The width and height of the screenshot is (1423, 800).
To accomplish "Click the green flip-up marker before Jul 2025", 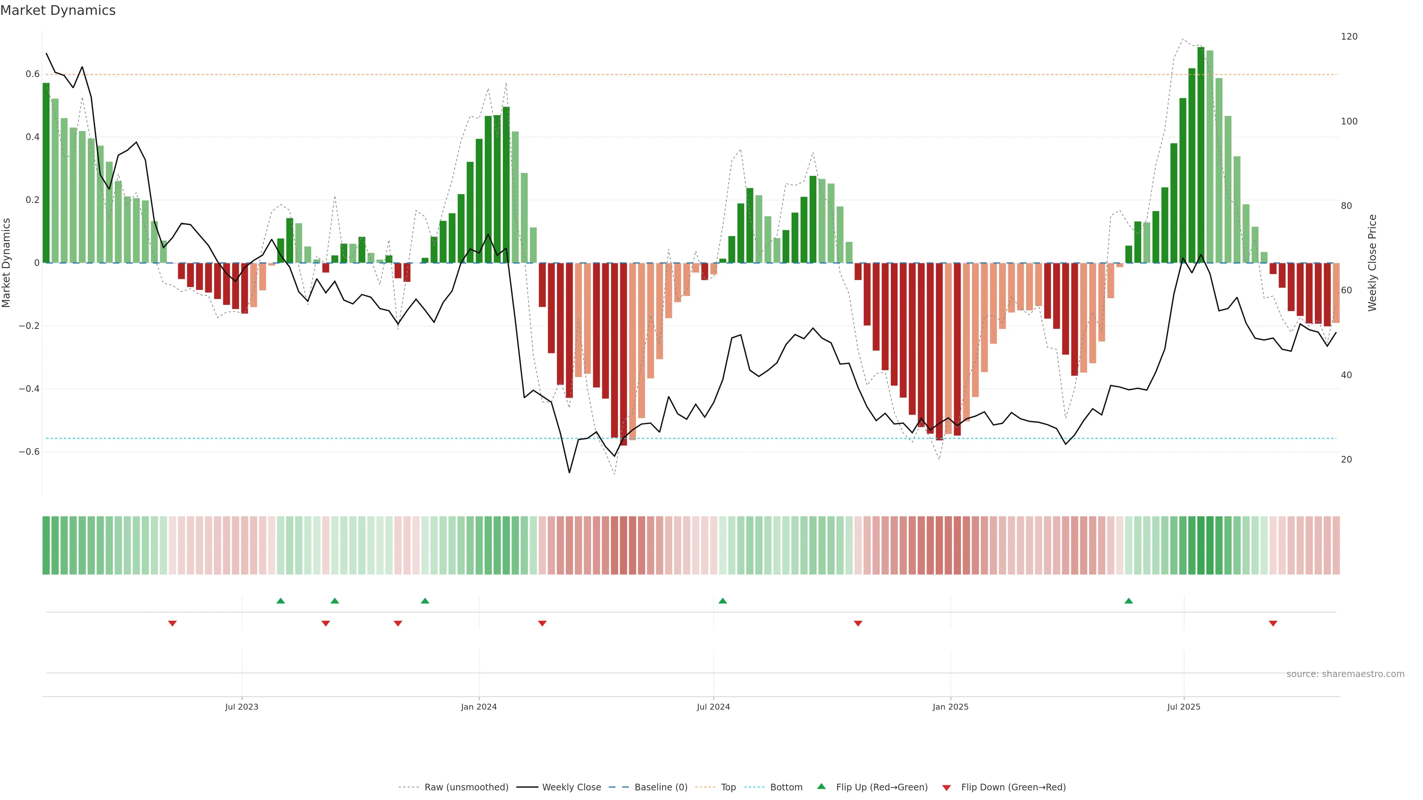I will 1128,601.
